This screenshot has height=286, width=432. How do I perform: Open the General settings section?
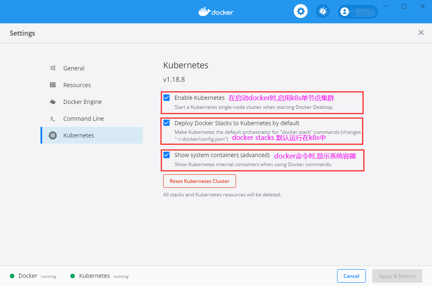click(x=92, y=68)
